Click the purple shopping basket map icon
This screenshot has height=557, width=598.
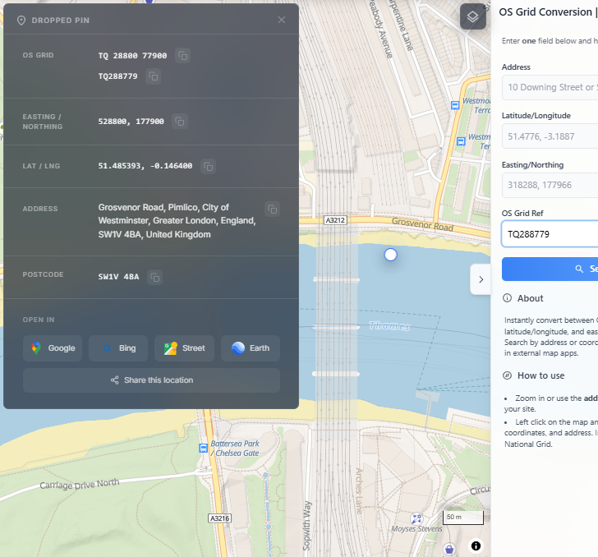coord(449,549)
